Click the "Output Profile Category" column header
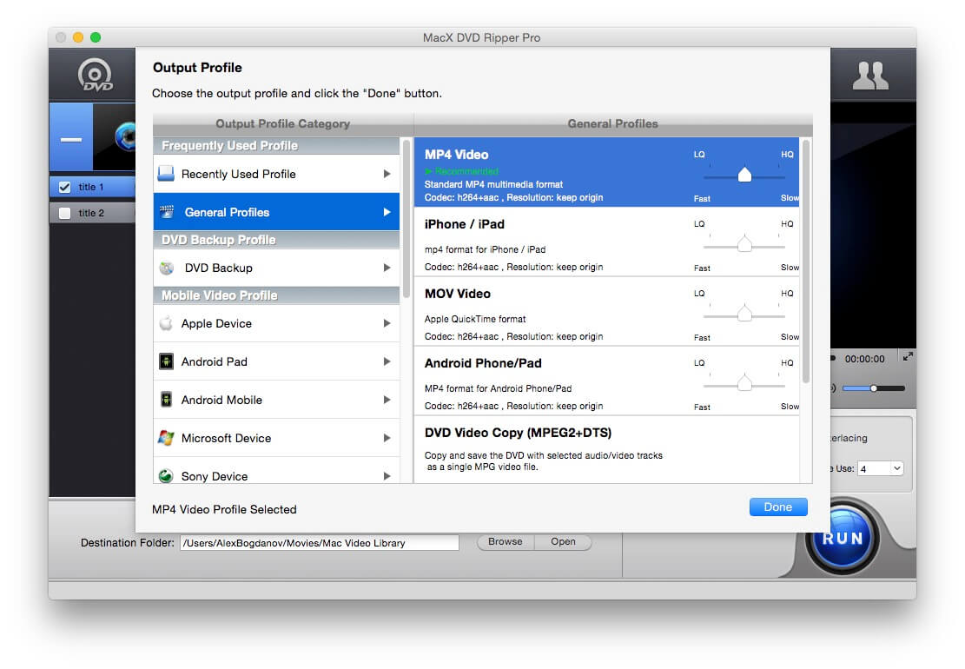 pos(282,123)
